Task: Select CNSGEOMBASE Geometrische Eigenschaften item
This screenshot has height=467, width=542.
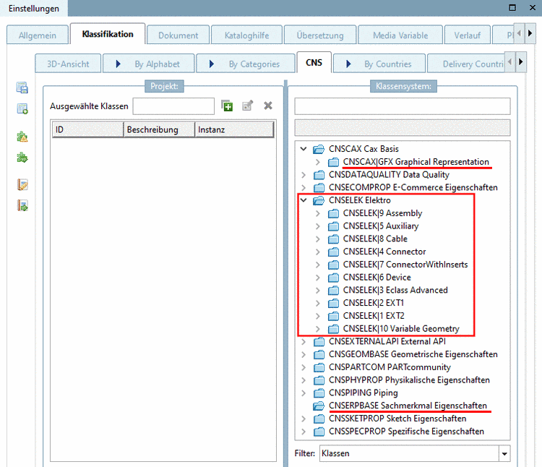Action: pyautogui.click(x=413, y=355)
